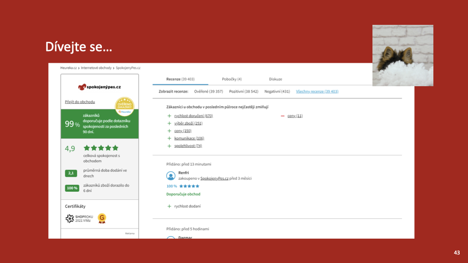468x263 pixels.
Task: Click plus icon beside rychlost doručení
Action: 169,116
